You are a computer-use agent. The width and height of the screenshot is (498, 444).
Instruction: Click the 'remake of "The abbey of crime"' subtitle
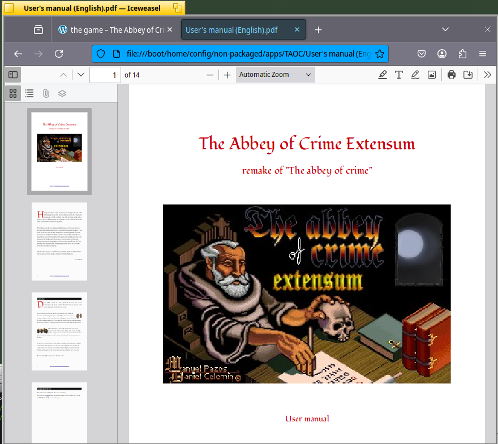tap(307, 170)
